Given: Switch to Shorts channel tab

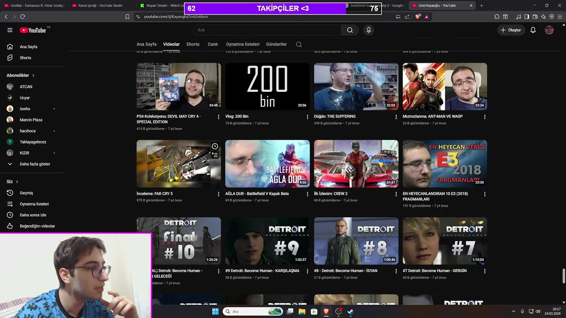Looking at the screenshot, I should (x=193, y=44).
